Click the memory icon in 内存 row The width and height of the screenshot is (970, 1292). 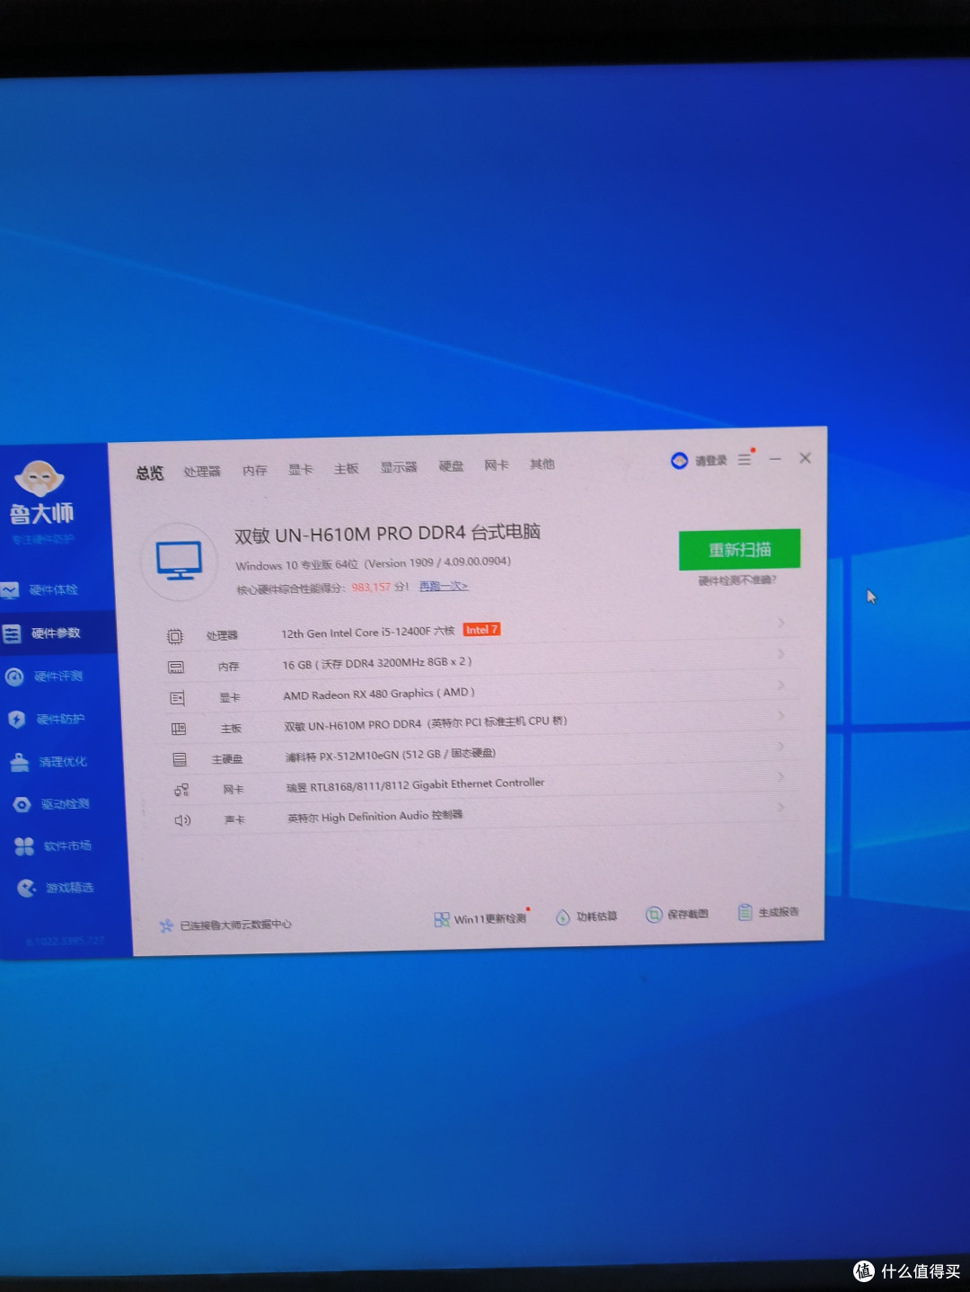click(x=176, y=668)
